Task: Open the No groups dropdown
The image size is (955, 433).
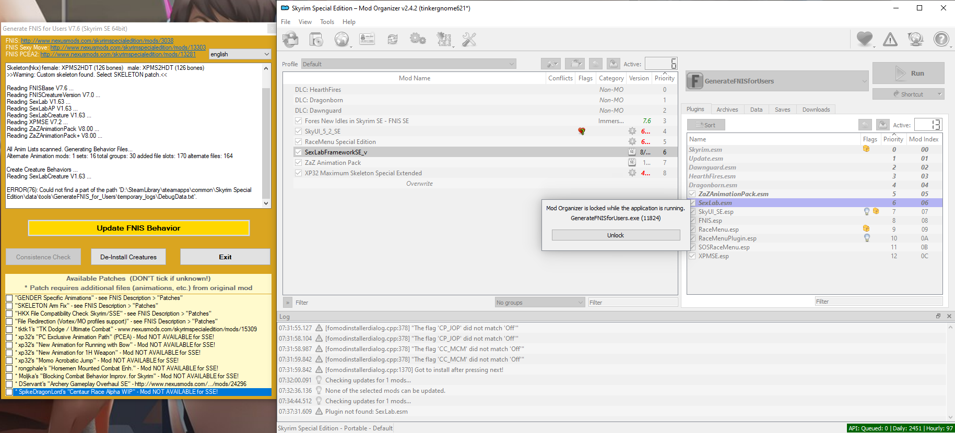Action: coord(540,303)
